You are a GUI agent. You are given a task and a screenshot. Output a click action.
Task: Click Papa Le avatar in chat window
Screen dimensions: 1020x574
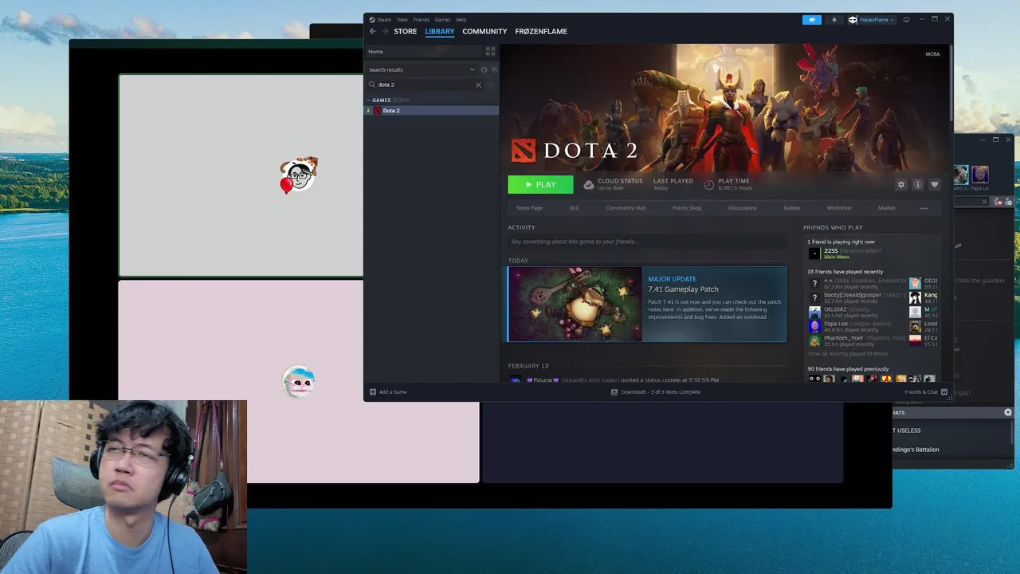pyautogui.click(x=980, y=174)
